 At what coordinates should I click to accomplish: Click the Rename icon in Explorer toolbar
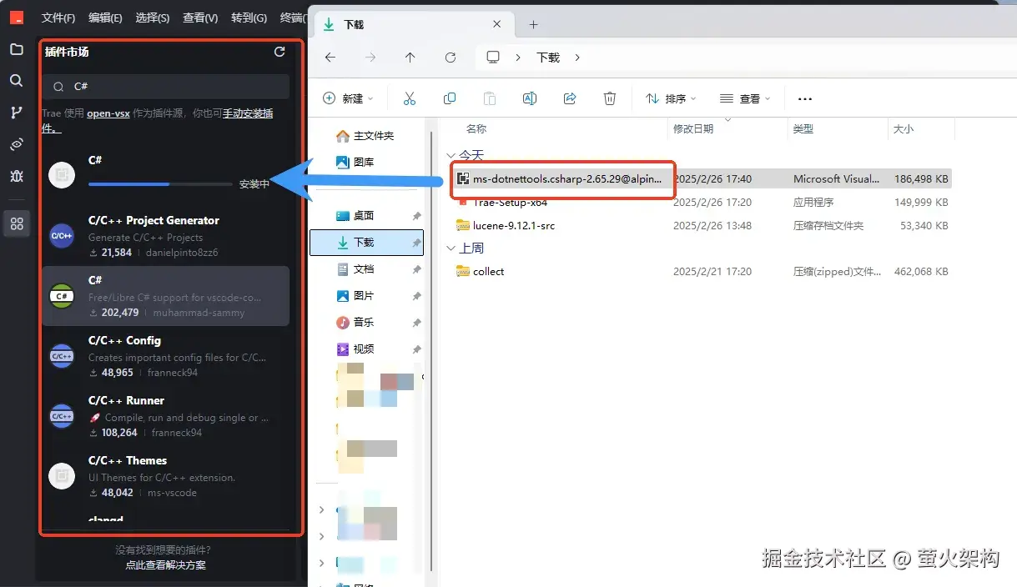tap(529, 98)
